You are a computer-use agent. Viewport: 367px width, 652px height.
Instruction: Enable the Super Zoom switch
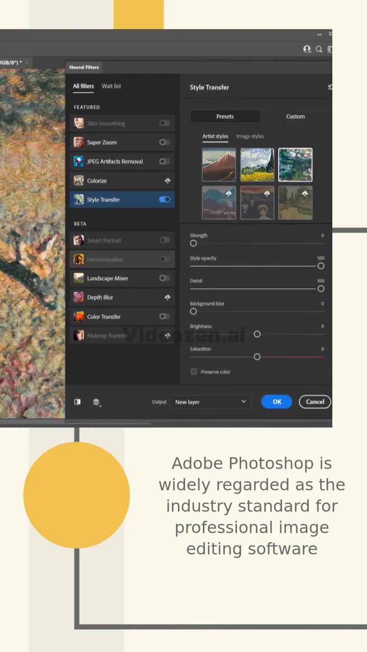point(165,142)
